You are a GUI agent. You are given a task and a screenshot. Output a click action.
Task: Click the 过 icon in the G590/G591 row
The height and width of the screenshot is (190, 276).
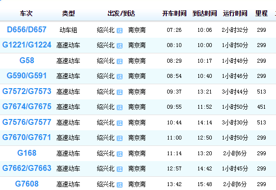click(x=120, y=76)
